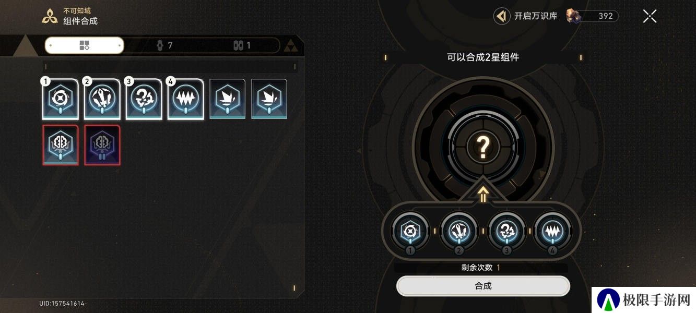The height and width of the screenshot is (313, 696).
Task: Remove component from synthesis slot 4
Action: pos(553,231)
